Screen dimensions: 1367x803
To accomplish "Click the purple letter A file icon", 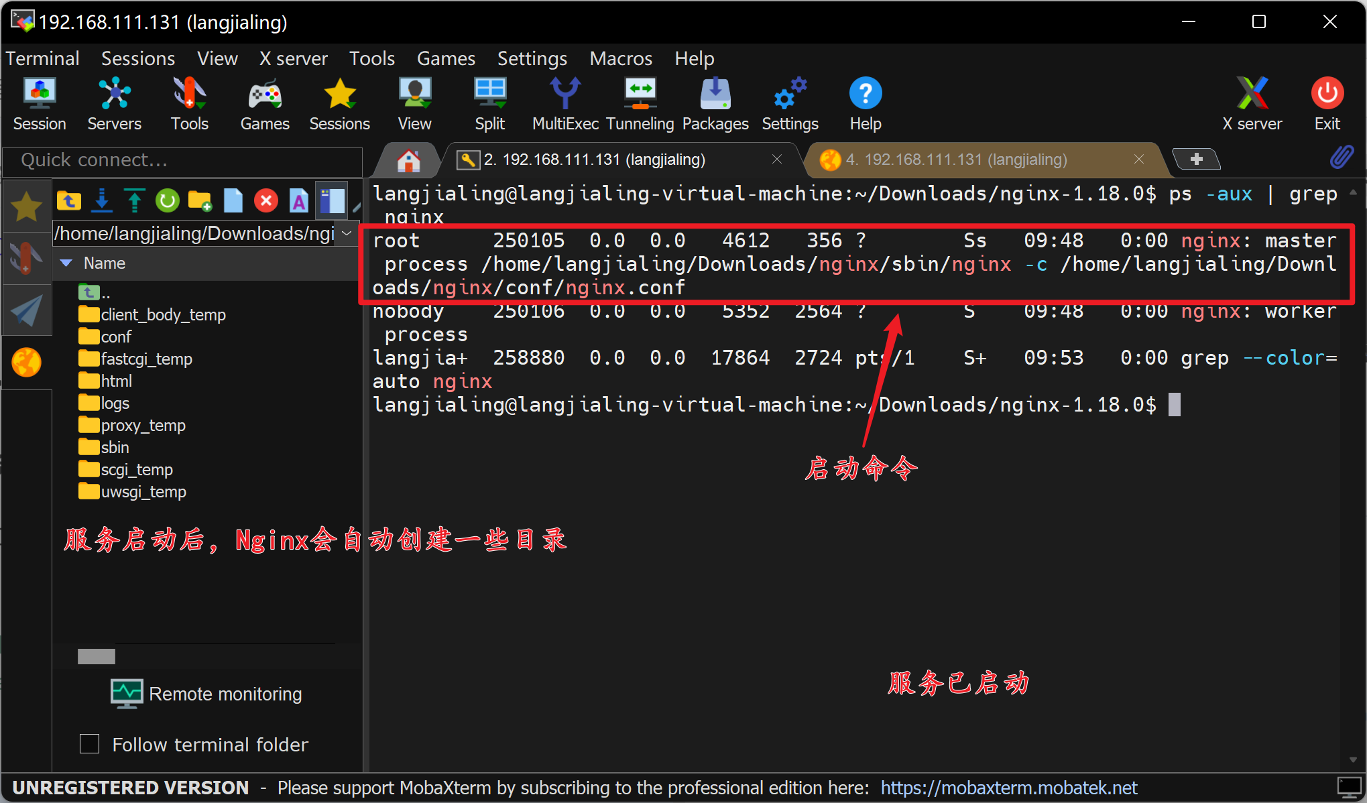I will (x=299, y=200).
